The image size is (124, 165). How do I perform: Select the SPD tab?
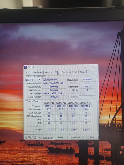pos(57,72)
